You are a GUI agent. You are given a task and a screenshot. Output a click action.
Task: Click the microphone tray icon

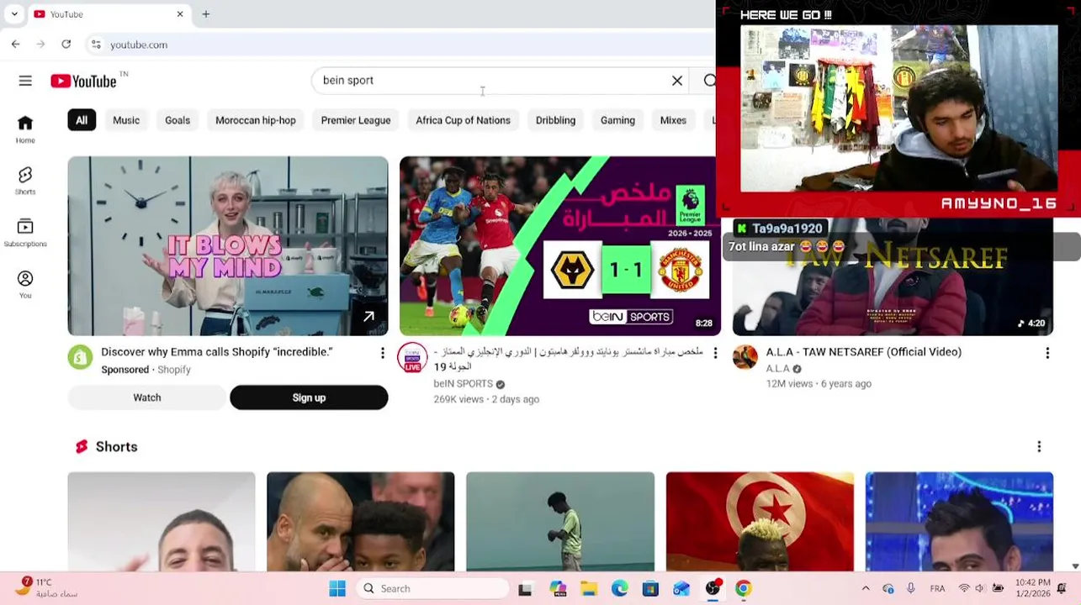(911, 588)
